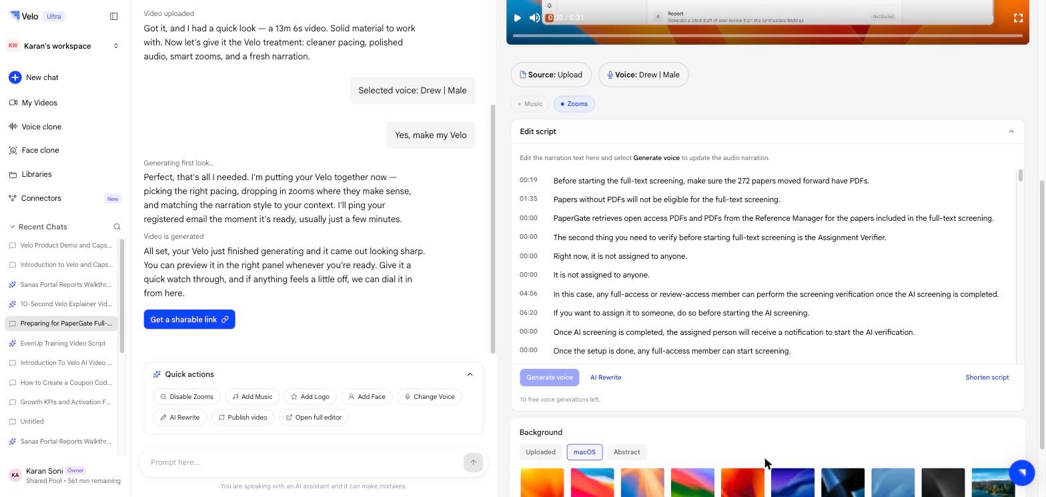Click the 'Selected voice: Drew | Male' message
Image resolution: width=1046 pixels, height=497 pixels.
point(412,91)
